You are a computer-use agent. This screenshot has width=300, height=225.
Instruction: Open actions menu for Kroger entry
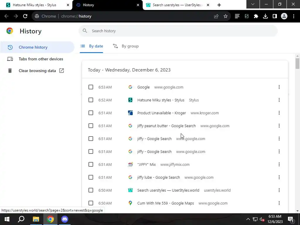[279, 113]
